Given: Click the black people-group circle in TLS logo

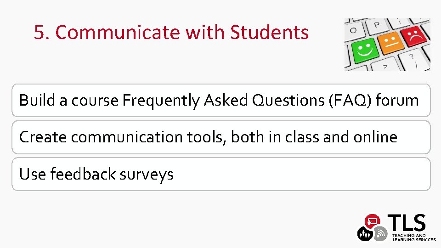Looking at the screenshot, I should 365,234.
